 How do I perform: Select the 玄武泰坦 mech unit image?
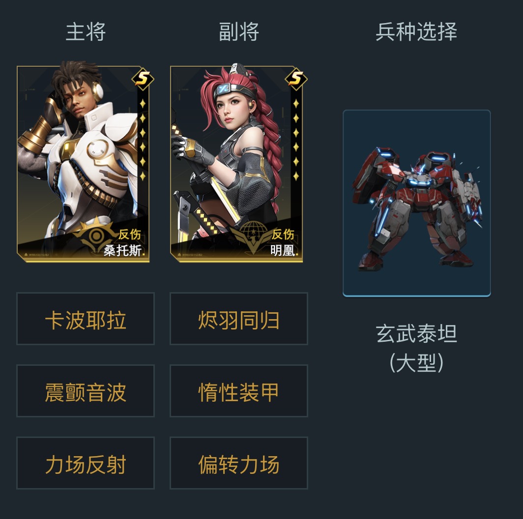(417, 203)
